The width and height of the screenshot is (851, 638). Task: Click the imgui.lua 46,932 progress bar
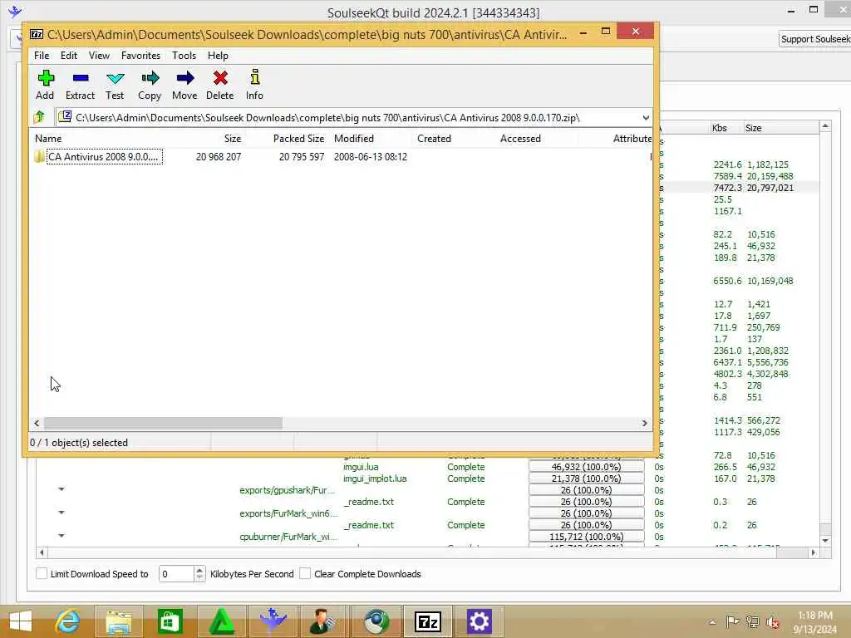pos(586,467)
